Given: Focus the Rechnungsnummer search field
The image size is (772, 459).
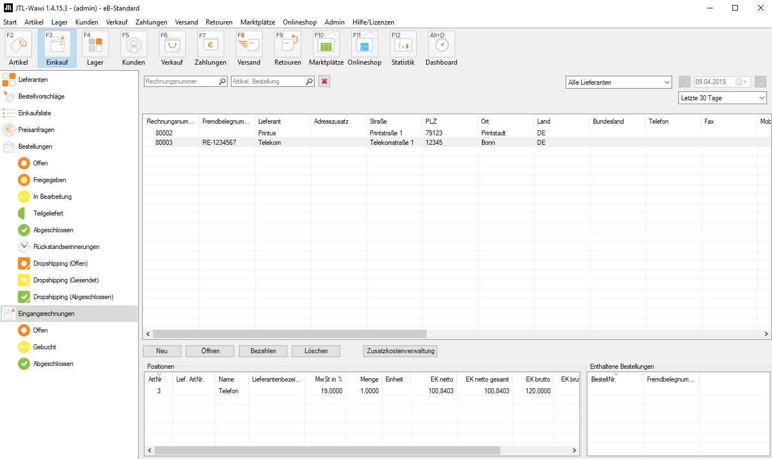Looking at the screenshot, I should (181, 81).
